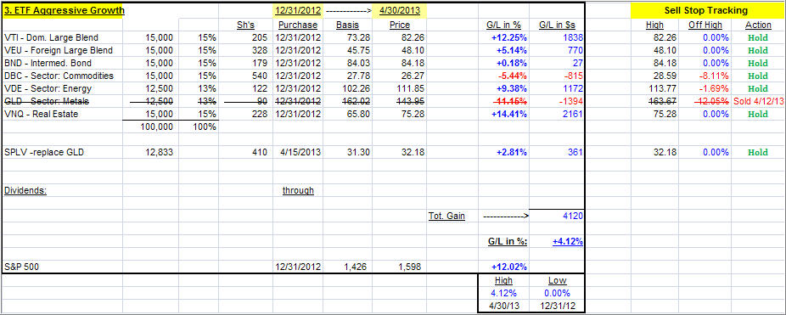Select the '3. ETF Aggressive Growth' title cell
This screenshot has width=786, height=315.
coord(63,10)
